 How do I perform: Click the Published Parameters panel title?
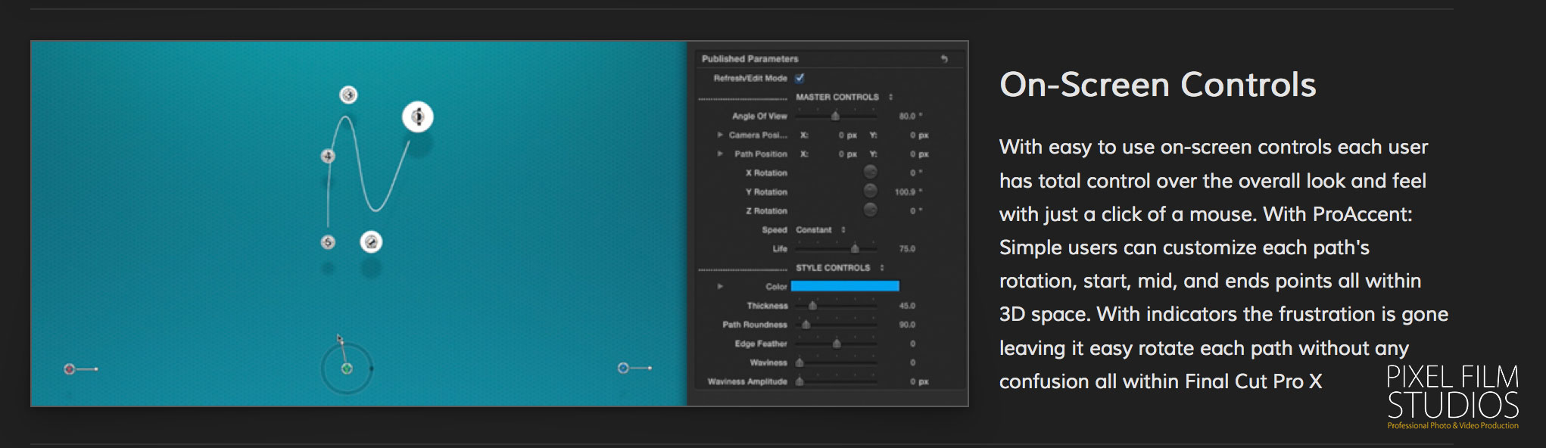tap(750, 58)
